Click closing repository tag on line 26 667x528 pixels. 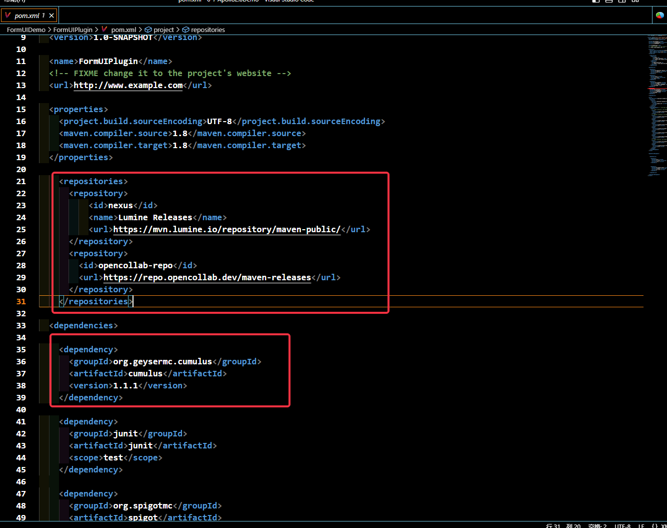point(101,241)
